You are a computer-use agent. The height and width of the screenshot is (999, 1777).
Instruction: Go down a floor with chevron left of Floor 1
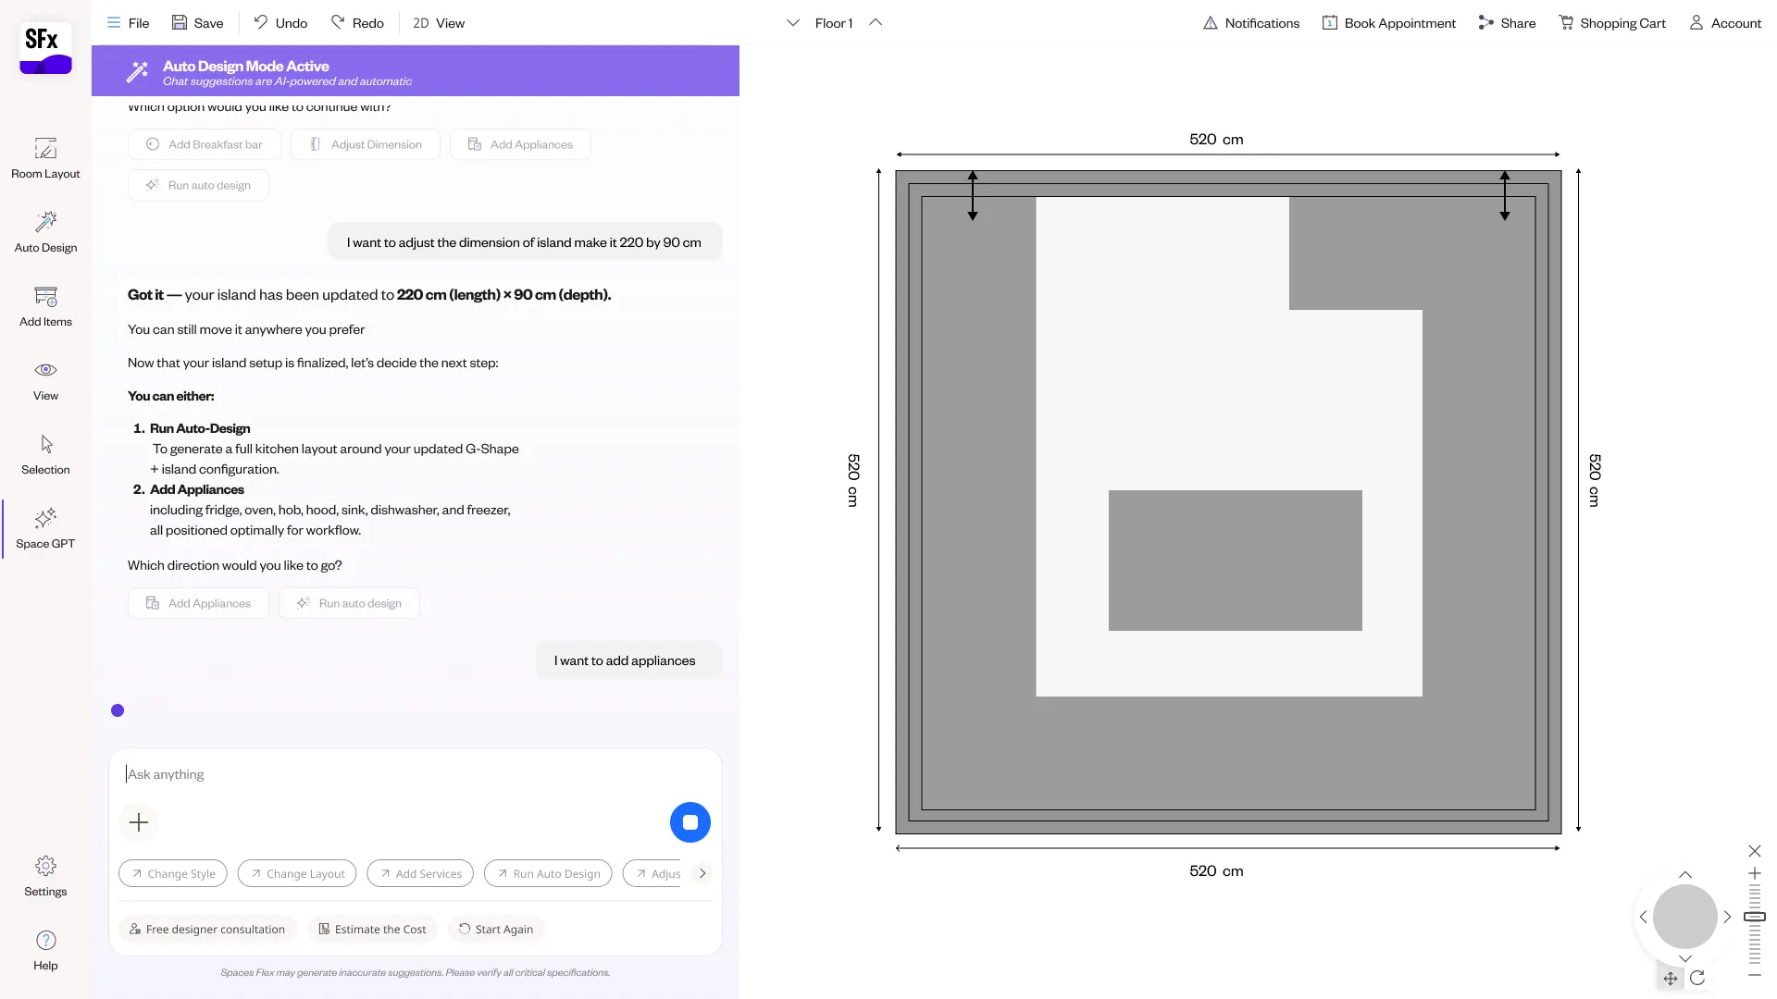click(x=793, y=23)
